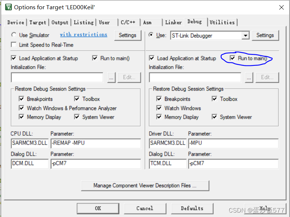Expand the ST-Link Debugger dropdown
This screenshot has width=290, height=217.
(x=245, y=35)
